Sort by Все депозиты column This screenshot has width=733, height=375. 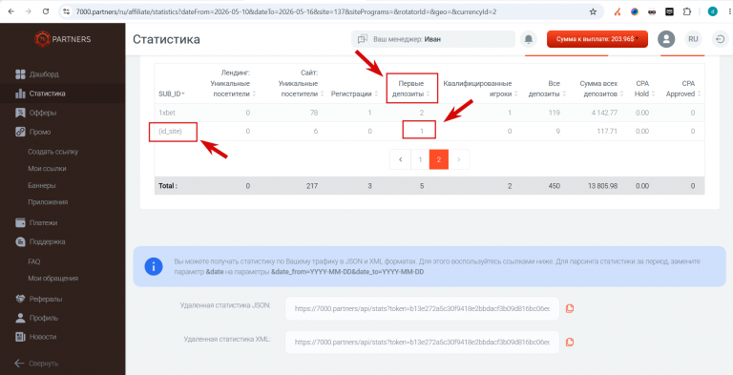click(548, 89)
